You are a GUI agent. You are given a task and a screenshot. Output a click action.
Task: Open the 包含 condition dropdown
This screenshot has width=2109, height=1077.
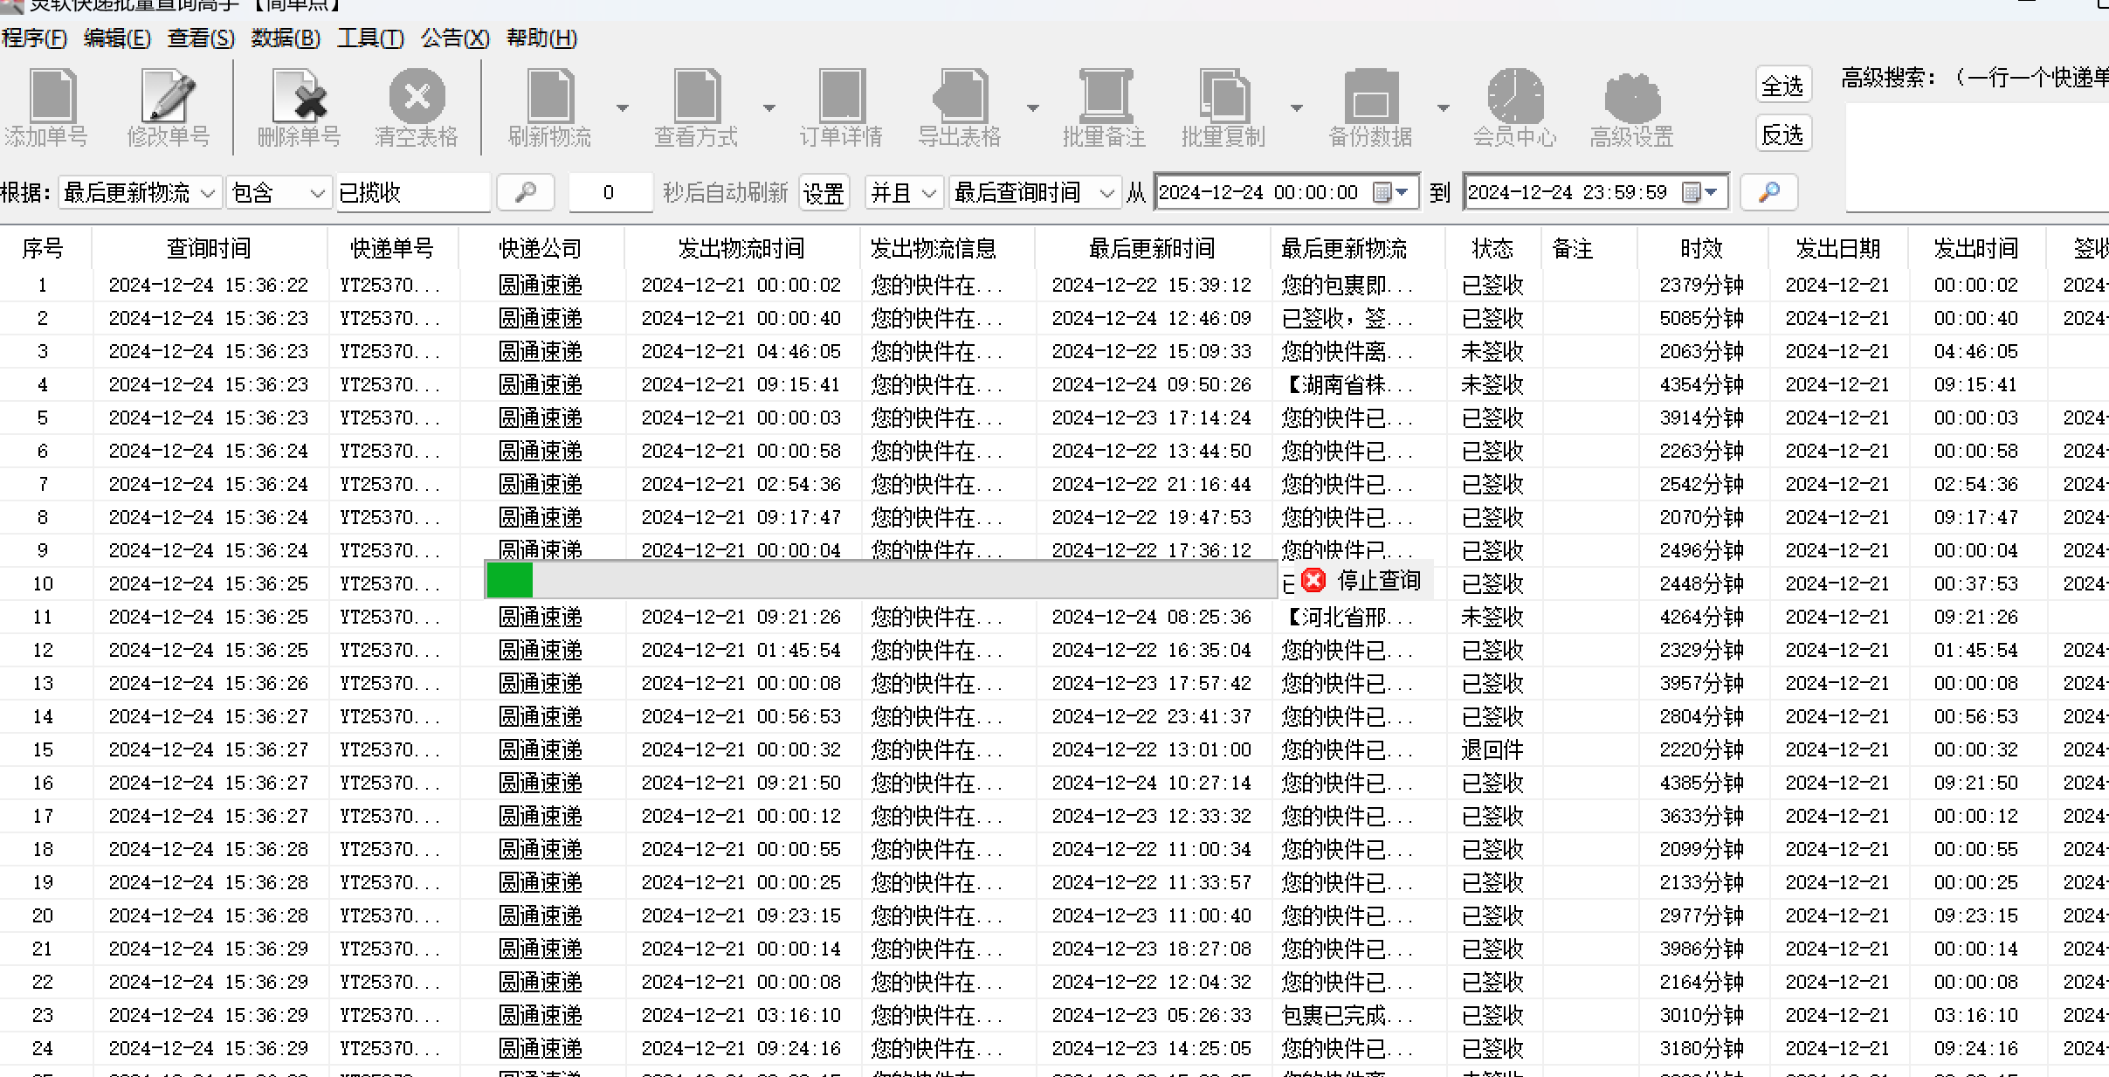279,192
